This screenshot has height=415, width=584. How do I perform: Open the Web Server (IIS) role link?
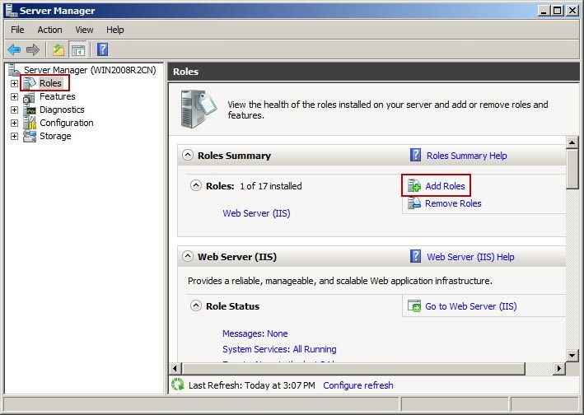click(256, 213)
